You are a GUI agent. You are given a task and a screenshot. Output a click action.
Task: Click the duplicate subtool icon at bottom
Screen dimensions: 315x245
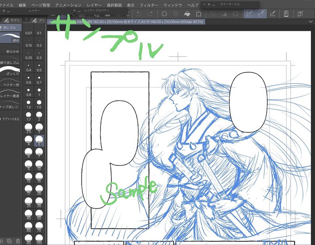(9, 241)
